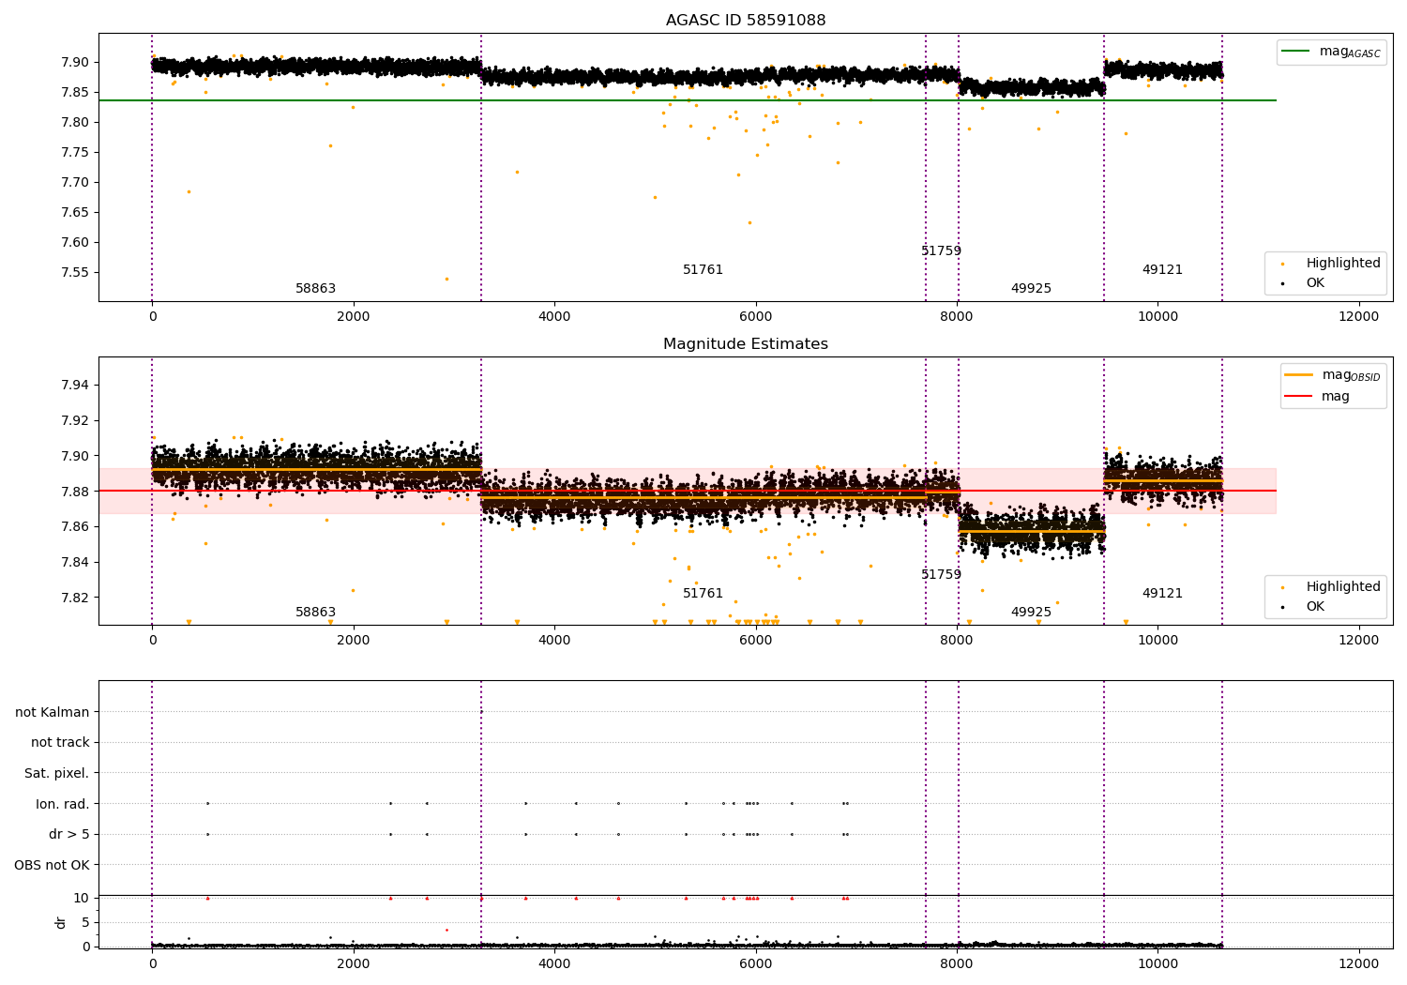Click the '5' tick on dr axis
Image resolution: width=1407 pixels, height=985 pixels.
[85, 923]
